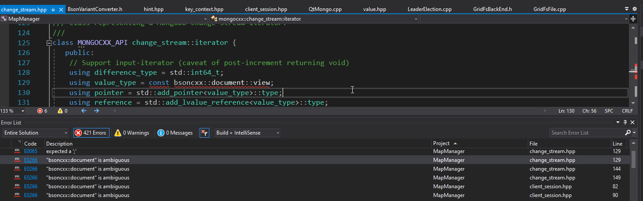Open the Entire Solution scope dropdown

pos(36,133)
